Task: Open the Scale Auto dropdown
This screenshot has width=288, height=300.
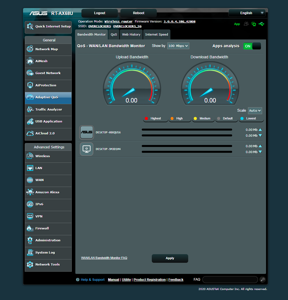Action: pyautogui.click(x=255, y=111)
